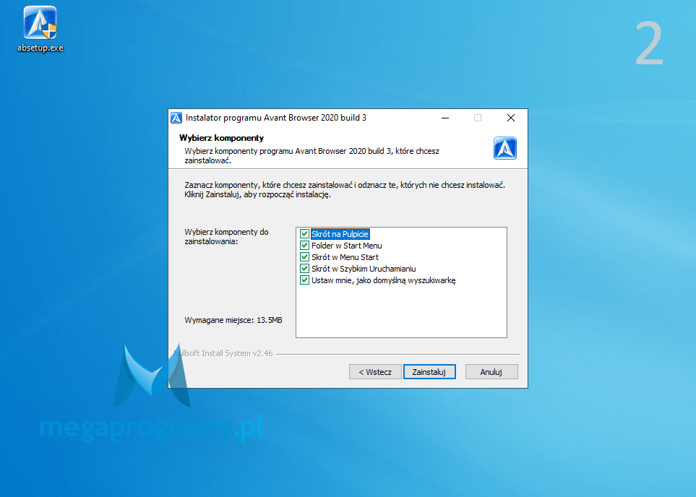Click the 'Wybierz komponenty' heading
The image size is (696, 497).
click(221, 138)
